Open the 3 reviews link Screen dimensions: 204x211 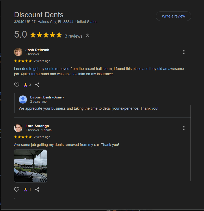tap(73, 36)
